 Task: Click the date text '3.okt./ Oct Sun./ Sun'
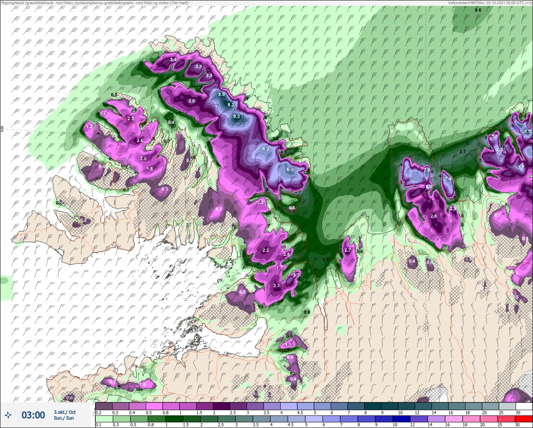click(65, 415)
